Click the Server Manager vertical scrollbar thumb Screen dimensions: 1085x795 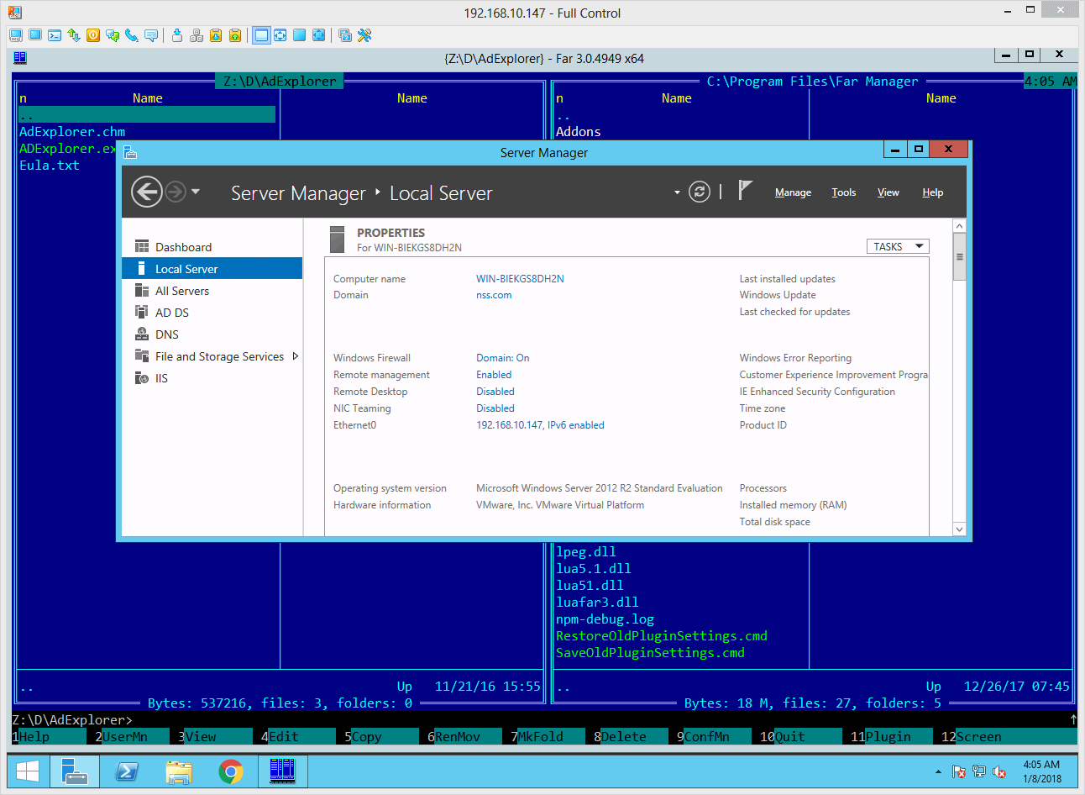pos(959,257)
